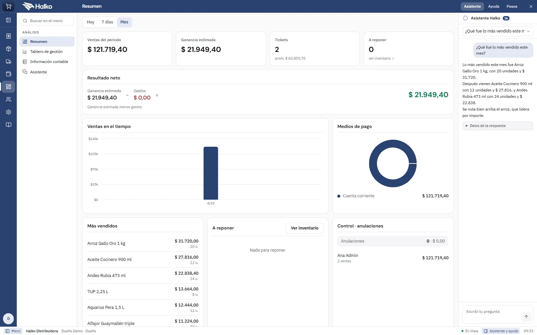Open Tablero de gestión menu item

point(47,52)
